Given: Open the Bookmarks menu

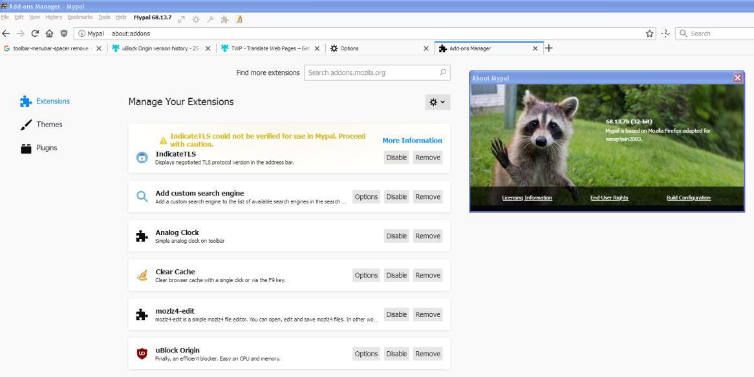Looking at the screenshot, I should (x=80, y=17).
